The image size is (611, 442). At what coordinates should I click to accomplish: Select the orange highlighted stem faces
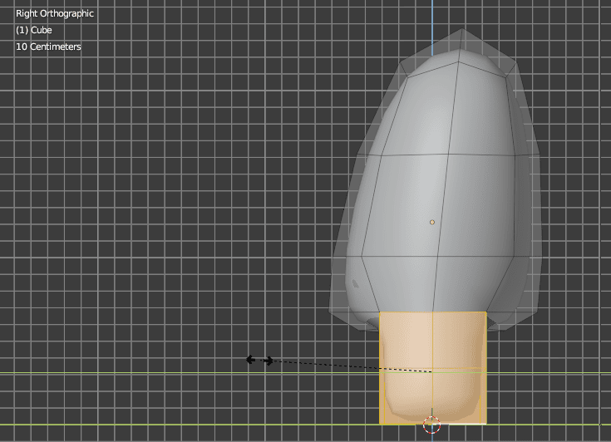[432, 367]
